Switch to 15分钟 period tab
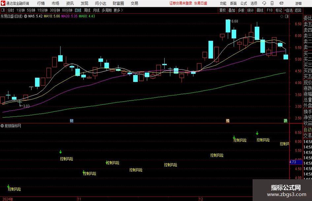The width and height of the screenshot is (312, 201). click(43, 10)
